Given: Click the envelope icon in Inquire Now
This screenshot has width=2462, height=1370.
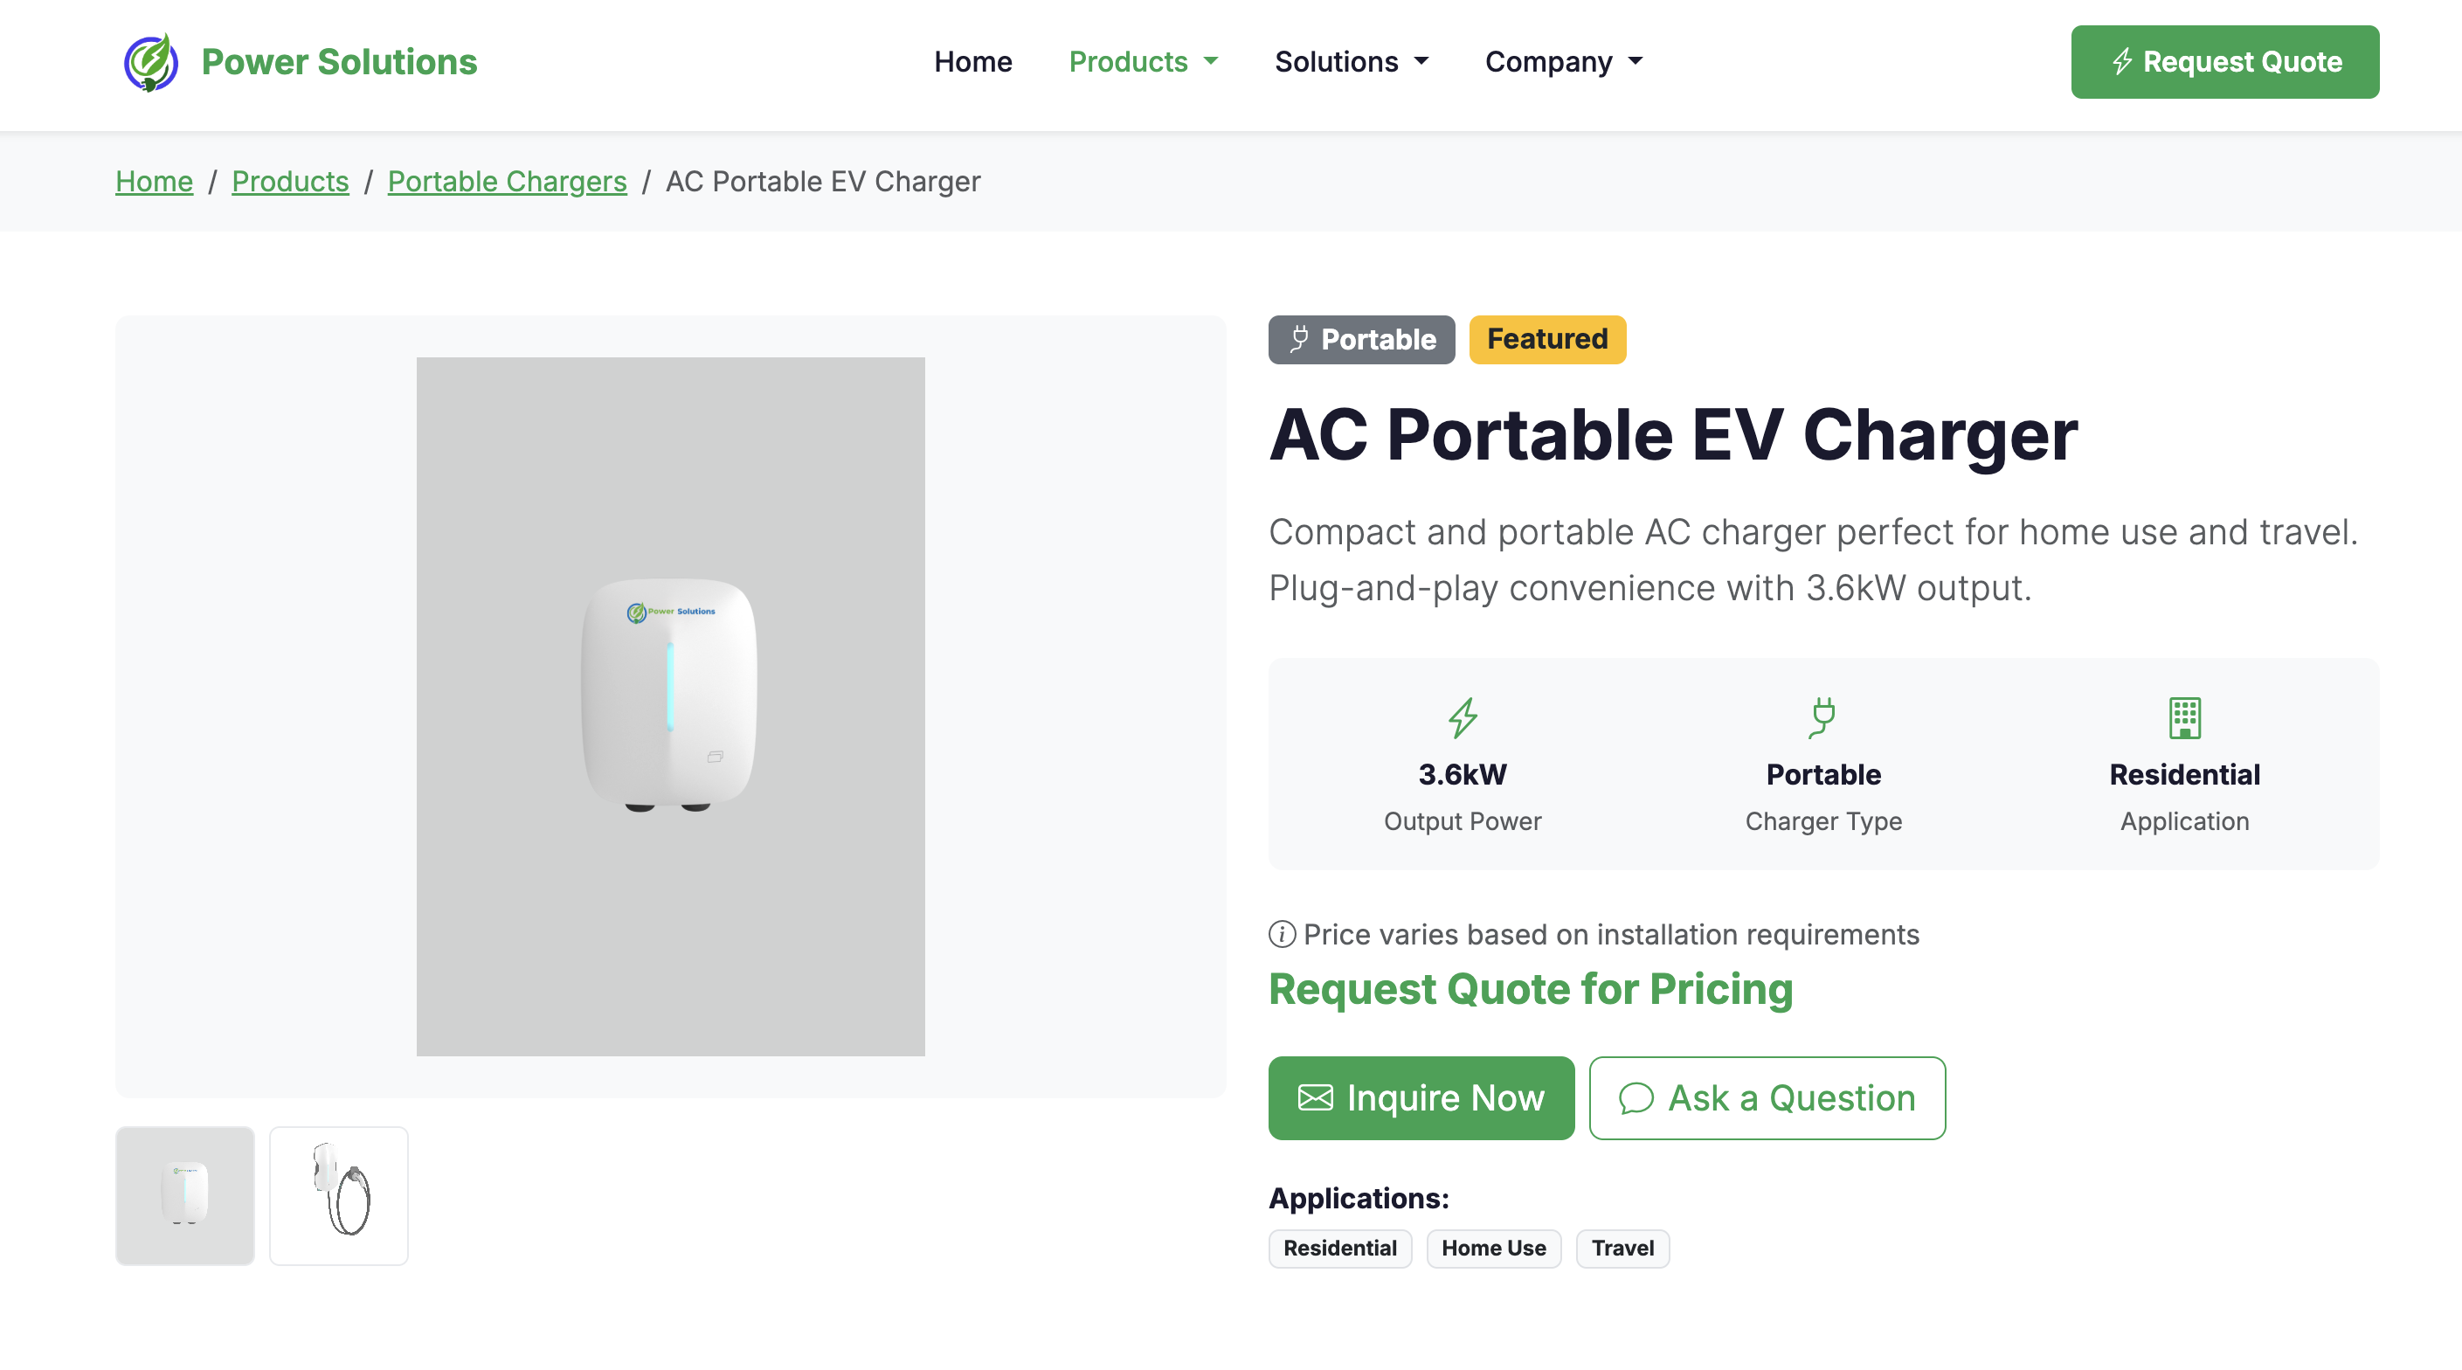Looking at the screenshot, I should (x=1315, y=1097).
